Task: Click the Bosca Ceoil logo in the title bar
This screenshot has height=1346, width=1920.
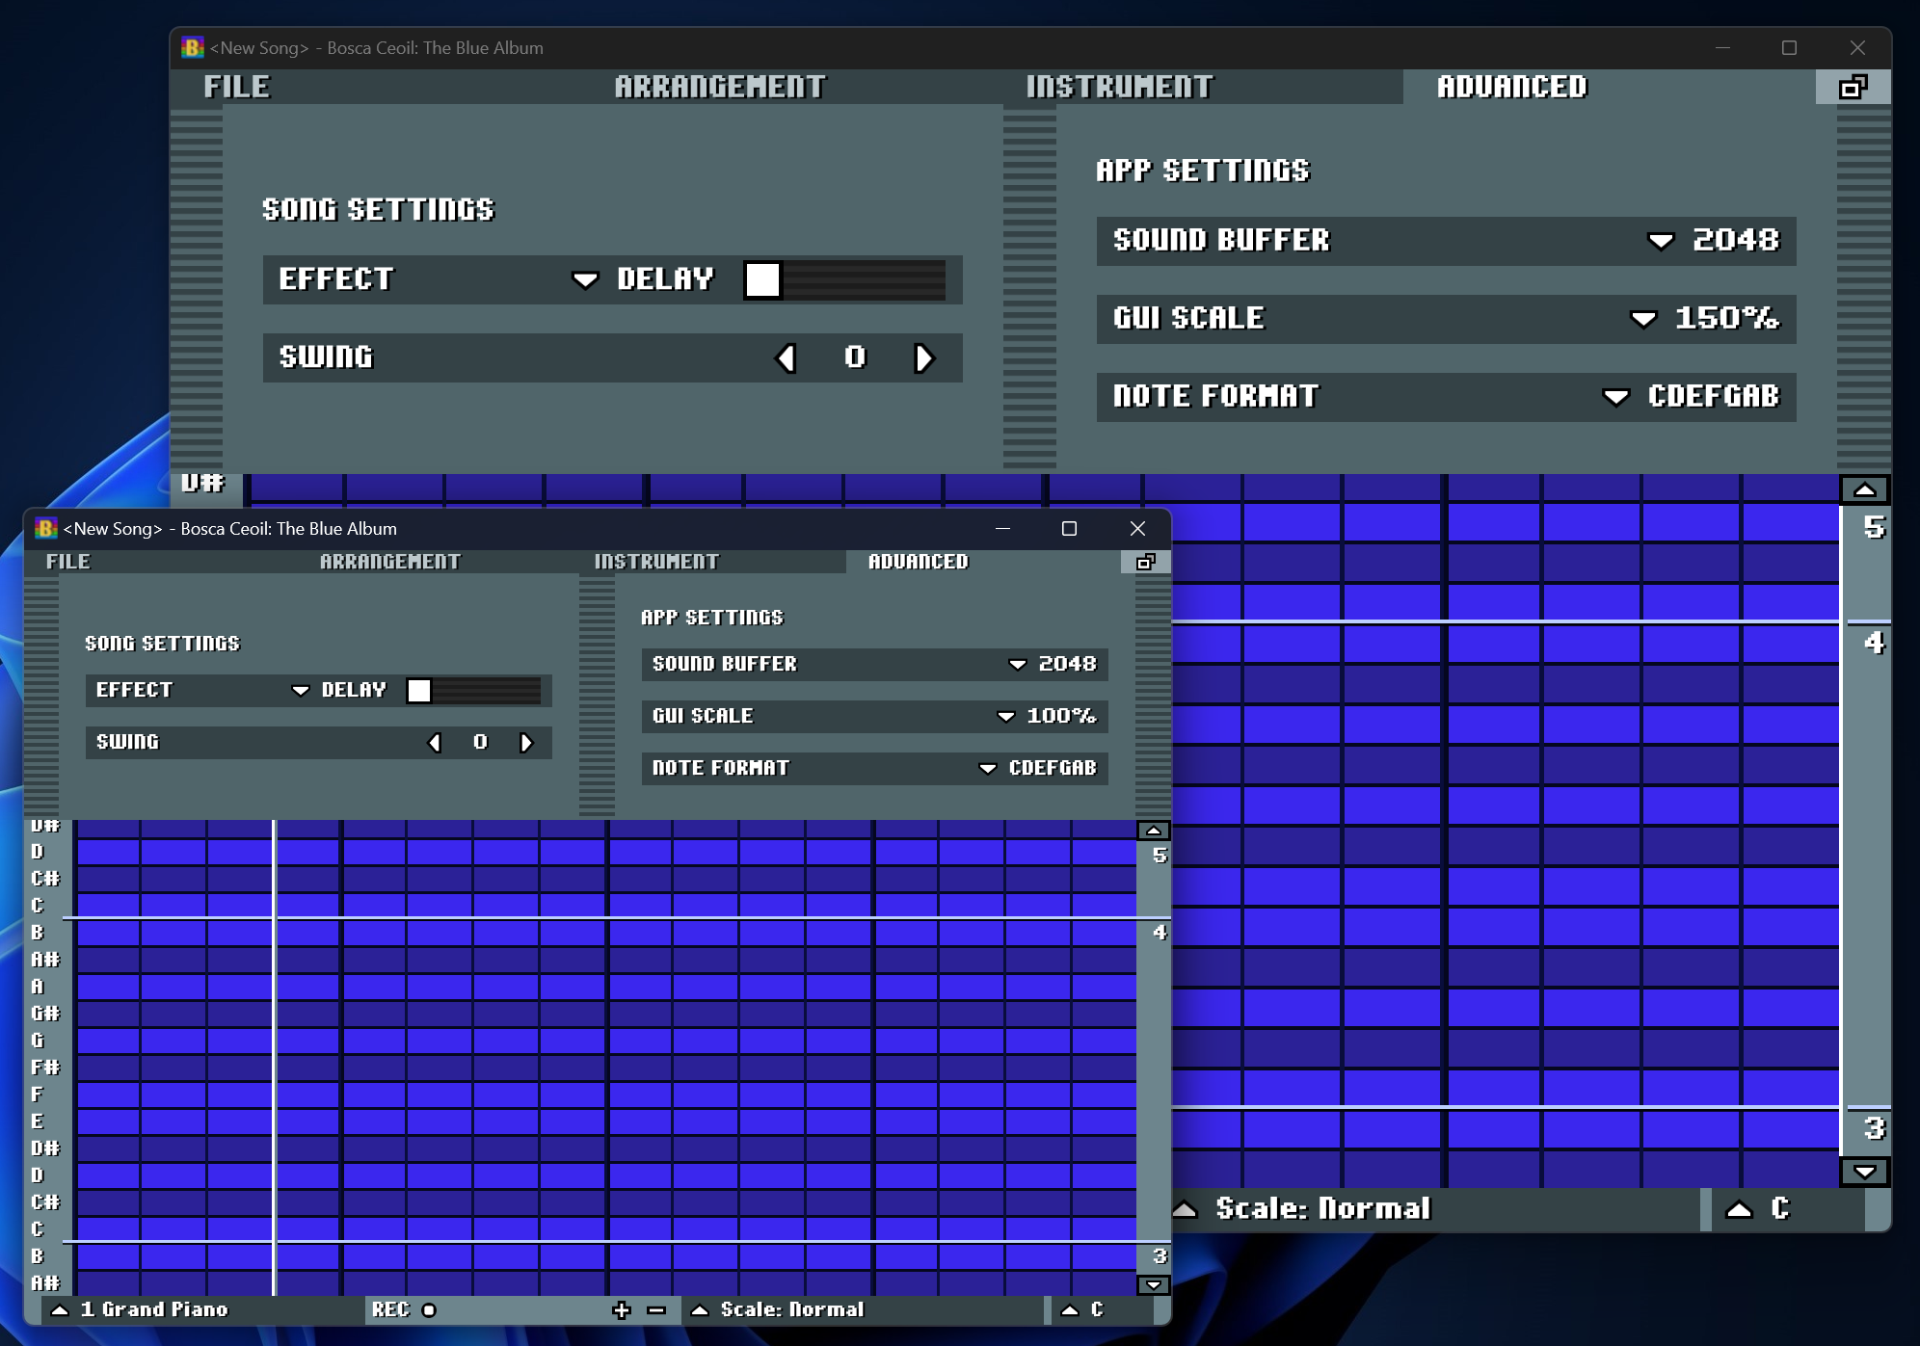Action: (192, 47)
